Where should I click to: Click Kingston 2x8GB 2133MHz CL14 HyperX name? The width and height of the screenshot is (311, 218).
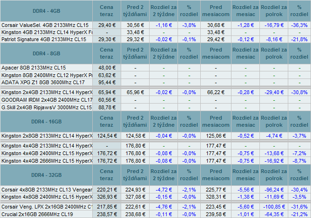(47, 136)
